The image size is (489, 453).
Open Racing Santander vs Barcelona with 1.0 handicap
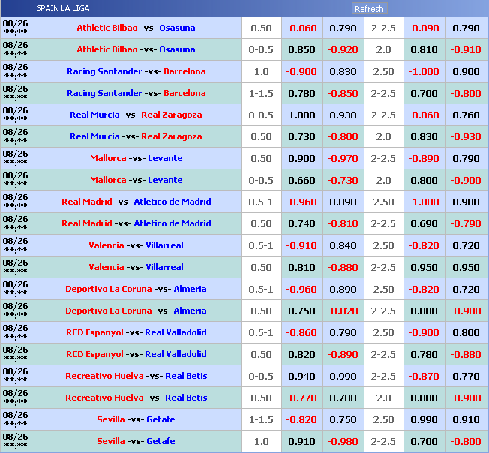[136, 71]
